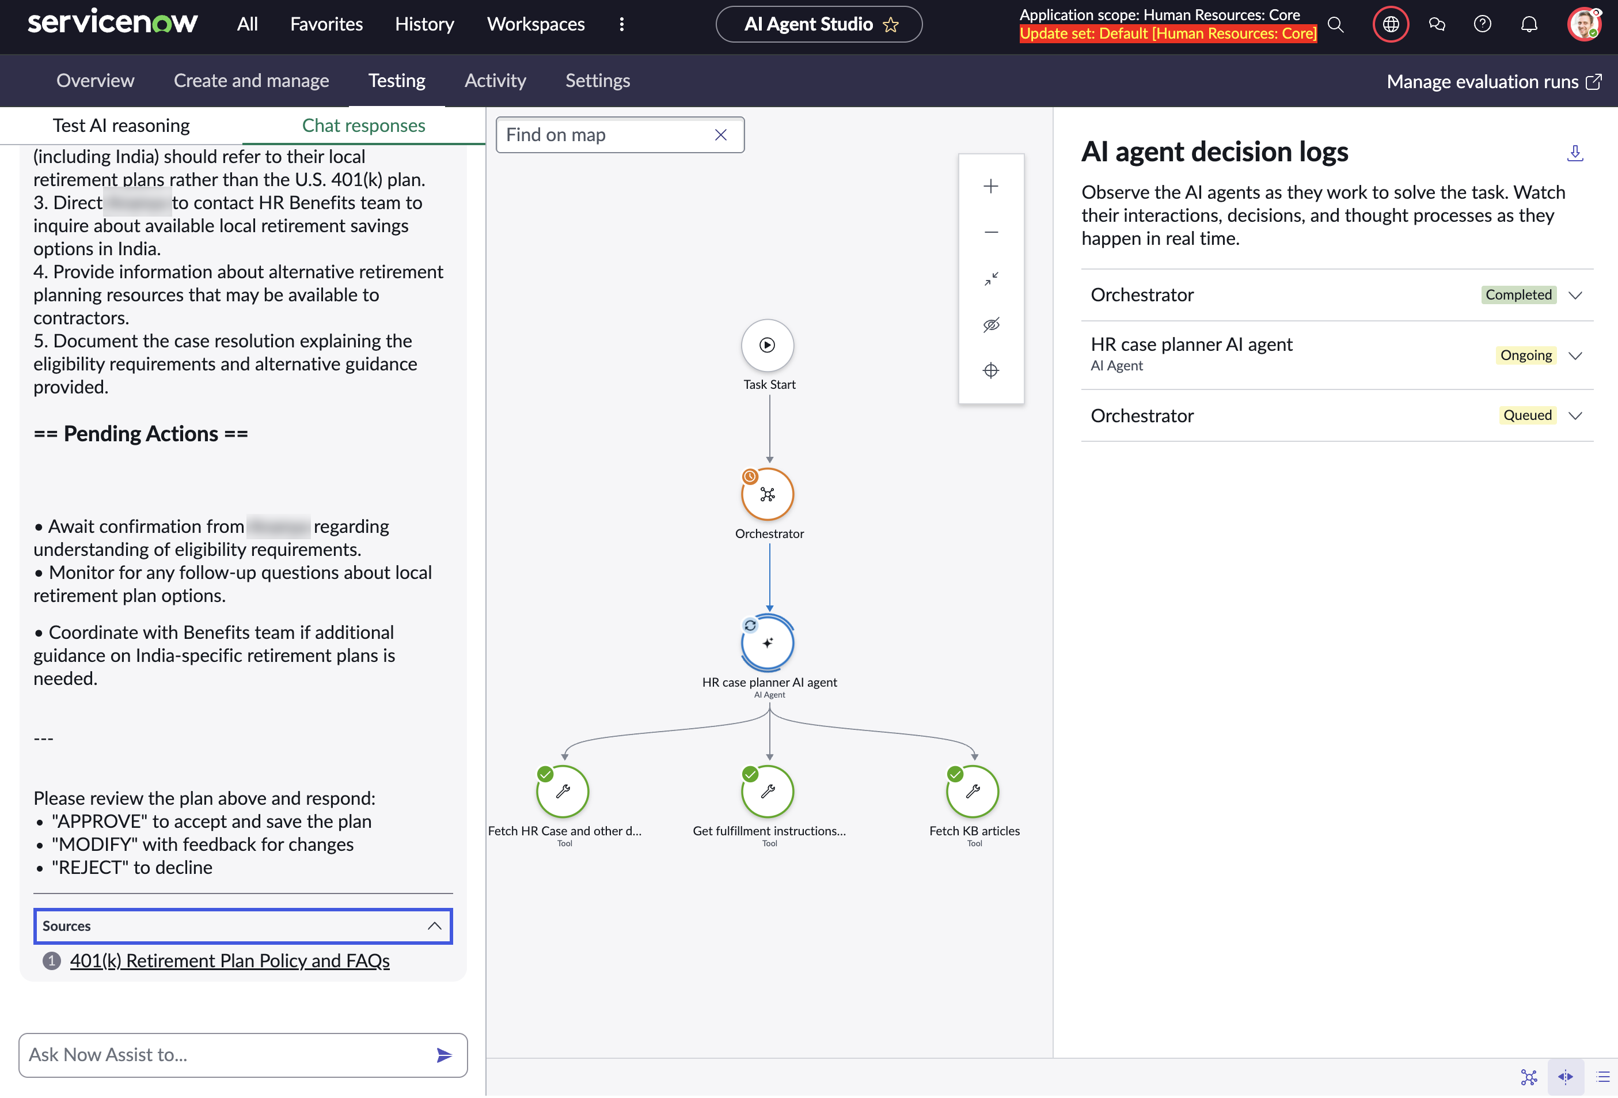The image size is (1618, 1098).
Task: Open the help question mark icon
Action: [1482, 24]
